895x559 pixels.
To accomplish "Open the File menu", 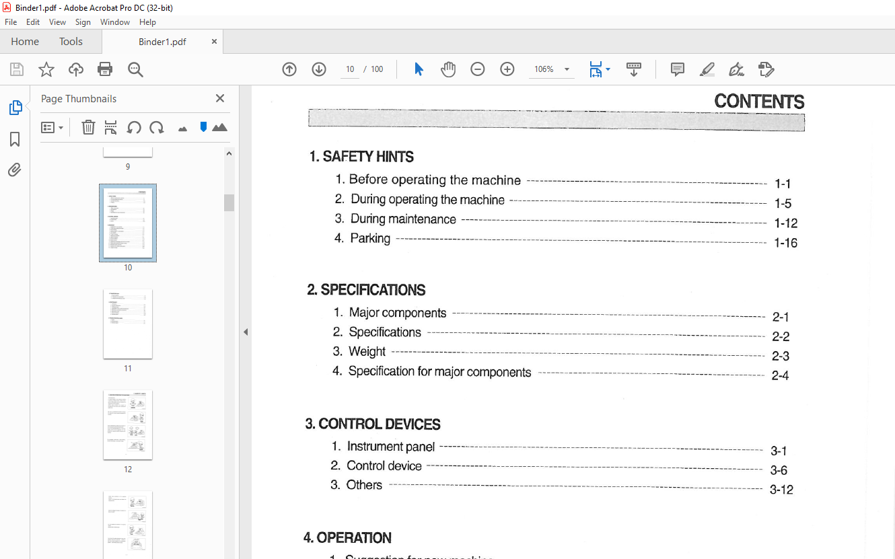I will (11, 22).
